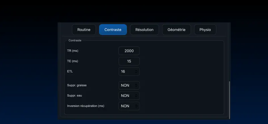Click the TR (ms) label
268x124 pixels.
[73, 51]
